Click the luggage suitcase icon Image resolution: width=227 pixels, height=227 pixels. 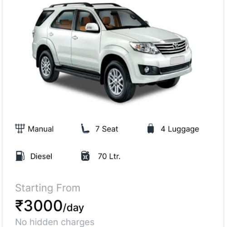[x=151, y=128]
